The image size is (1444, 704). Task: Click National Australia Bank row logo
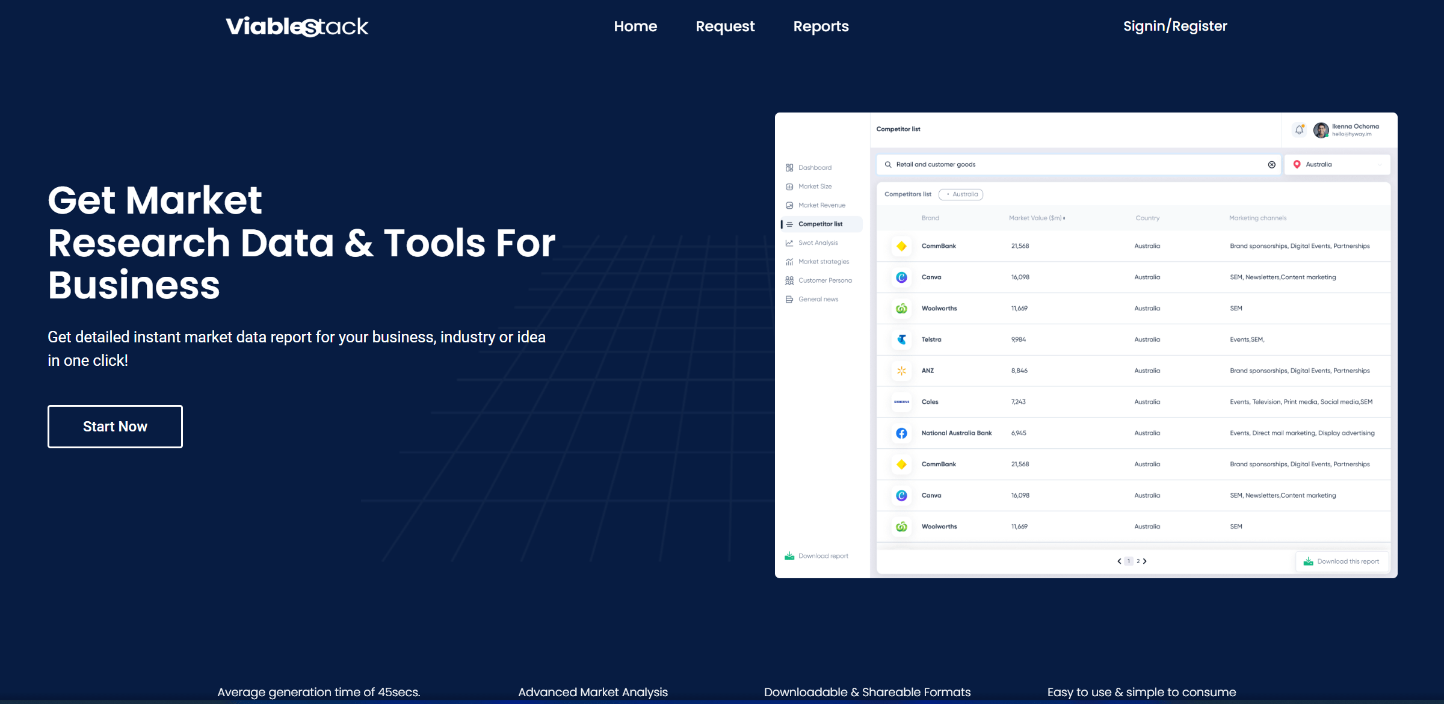(x=901, y=433)
